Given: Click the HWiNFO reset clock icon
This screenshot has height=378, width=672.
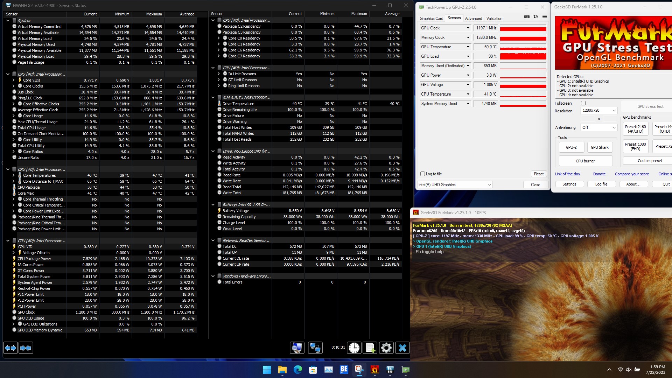Looking at the screenshot, I should [354, 348].
